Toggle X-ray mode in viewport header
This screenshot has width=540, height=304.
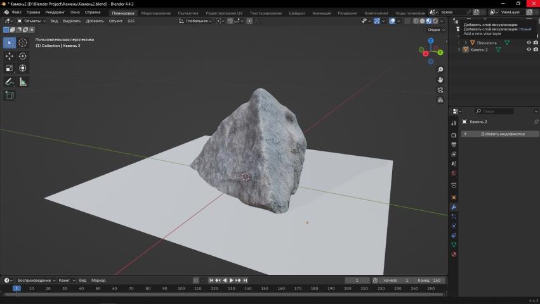[407, 21]
